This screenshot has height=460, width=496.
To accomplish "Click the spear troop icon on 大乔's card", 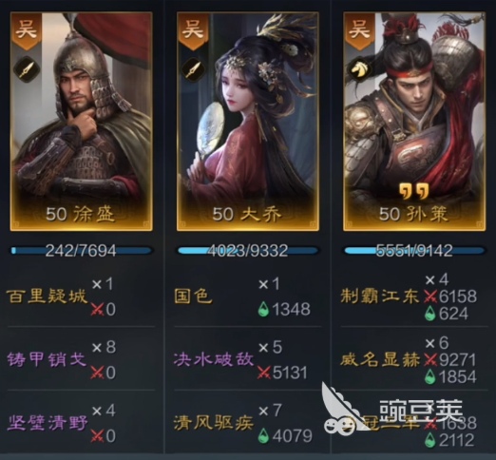I will (193, 69).
